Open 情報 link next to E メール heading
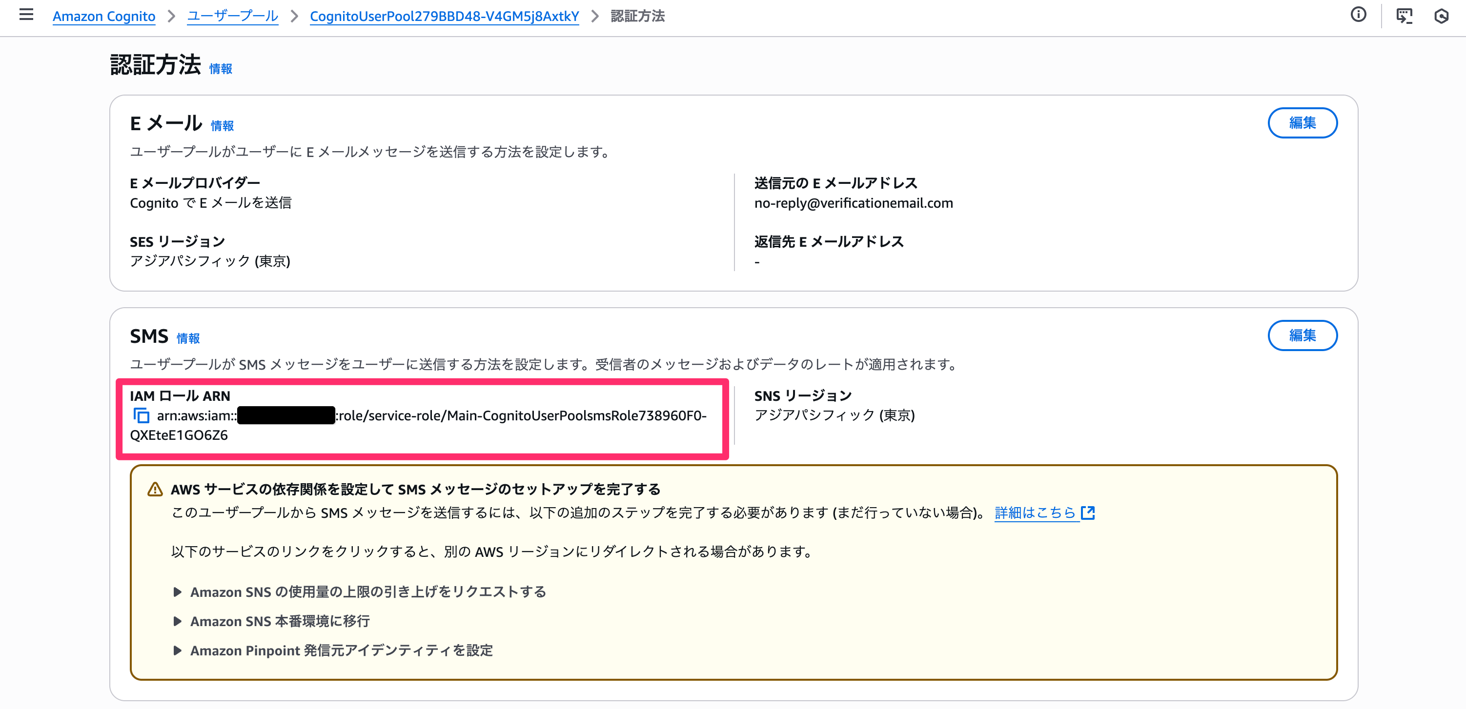This screenshot has height=709, width=1466. (x=222, y=126)
